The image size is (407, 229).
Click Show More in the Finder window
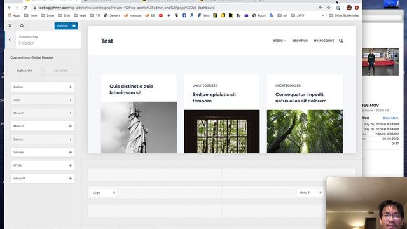point(390,118)
